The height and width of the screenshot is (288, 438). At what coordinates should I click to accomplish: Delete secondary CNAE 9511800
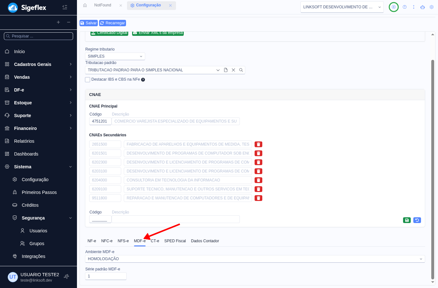(258, 198)
